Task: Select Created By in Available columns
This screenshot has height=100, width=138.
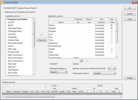Action: [12, 37]
